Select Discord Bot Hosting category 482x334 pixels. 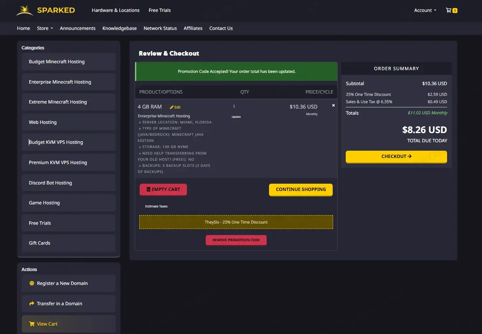[x=69, y=183]
